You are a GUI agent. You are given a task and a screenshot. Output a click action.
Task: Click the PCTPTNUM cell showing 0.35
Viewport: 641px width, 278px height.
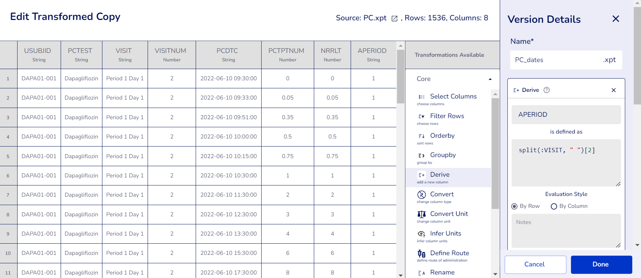point(288,117)
